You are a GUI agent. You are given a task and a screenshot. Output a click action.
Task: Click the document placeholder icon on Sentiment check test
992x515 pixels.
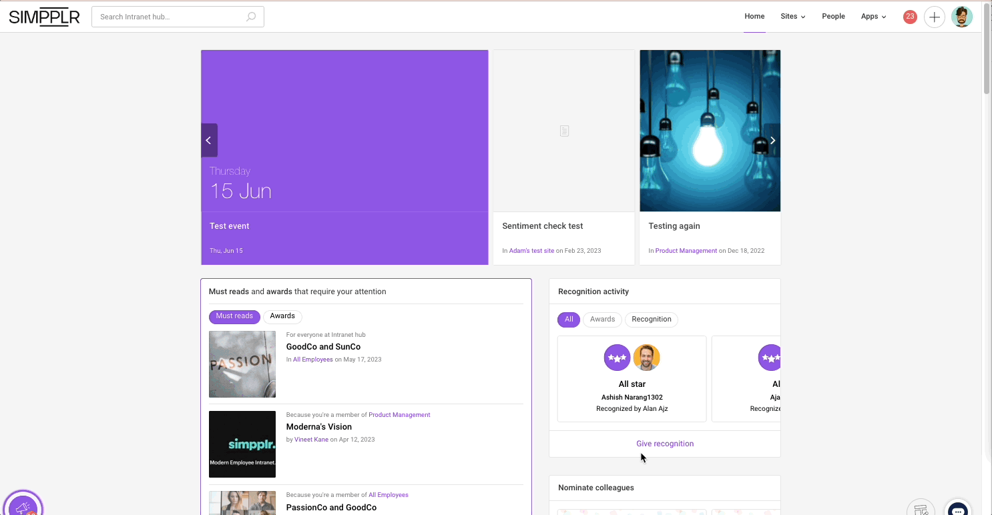(x=564, y=131)
